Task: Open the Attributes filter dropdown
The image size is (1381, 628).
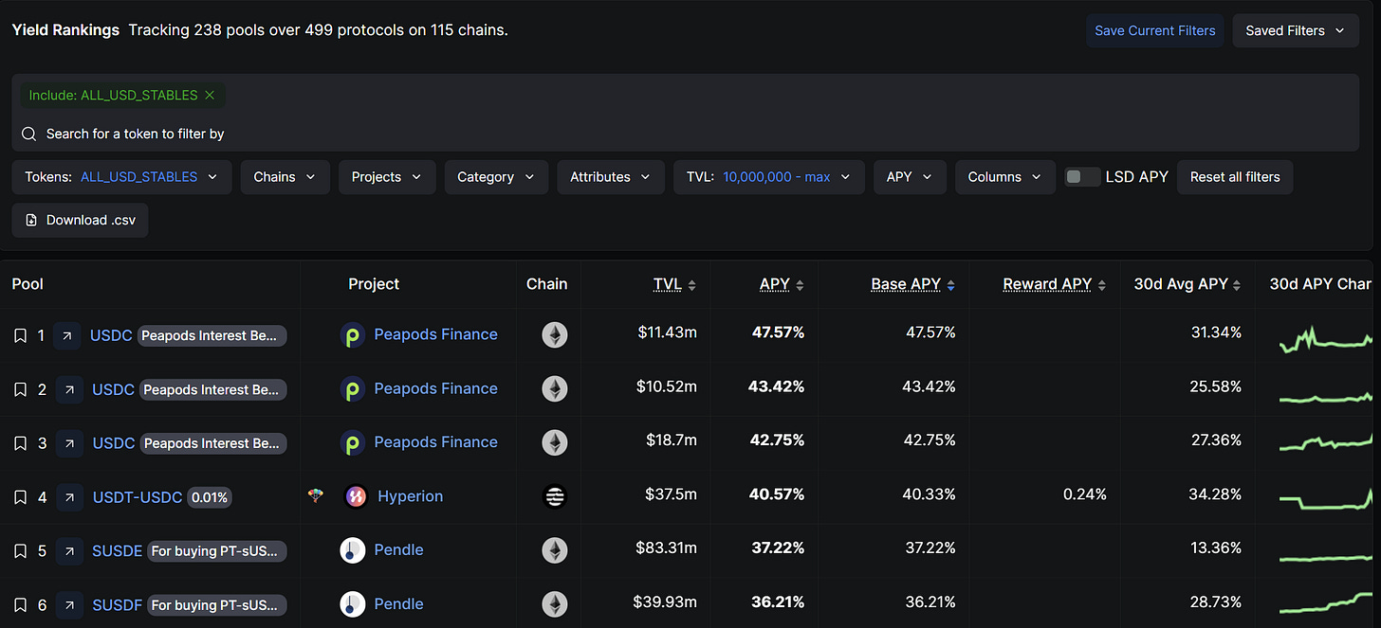Action: [611, 177]
